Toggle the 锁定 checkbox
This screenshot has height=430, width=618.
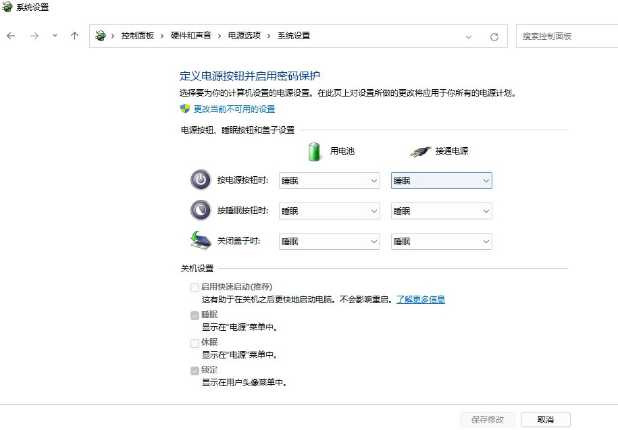pyautogui.click(x=195, y=371)
